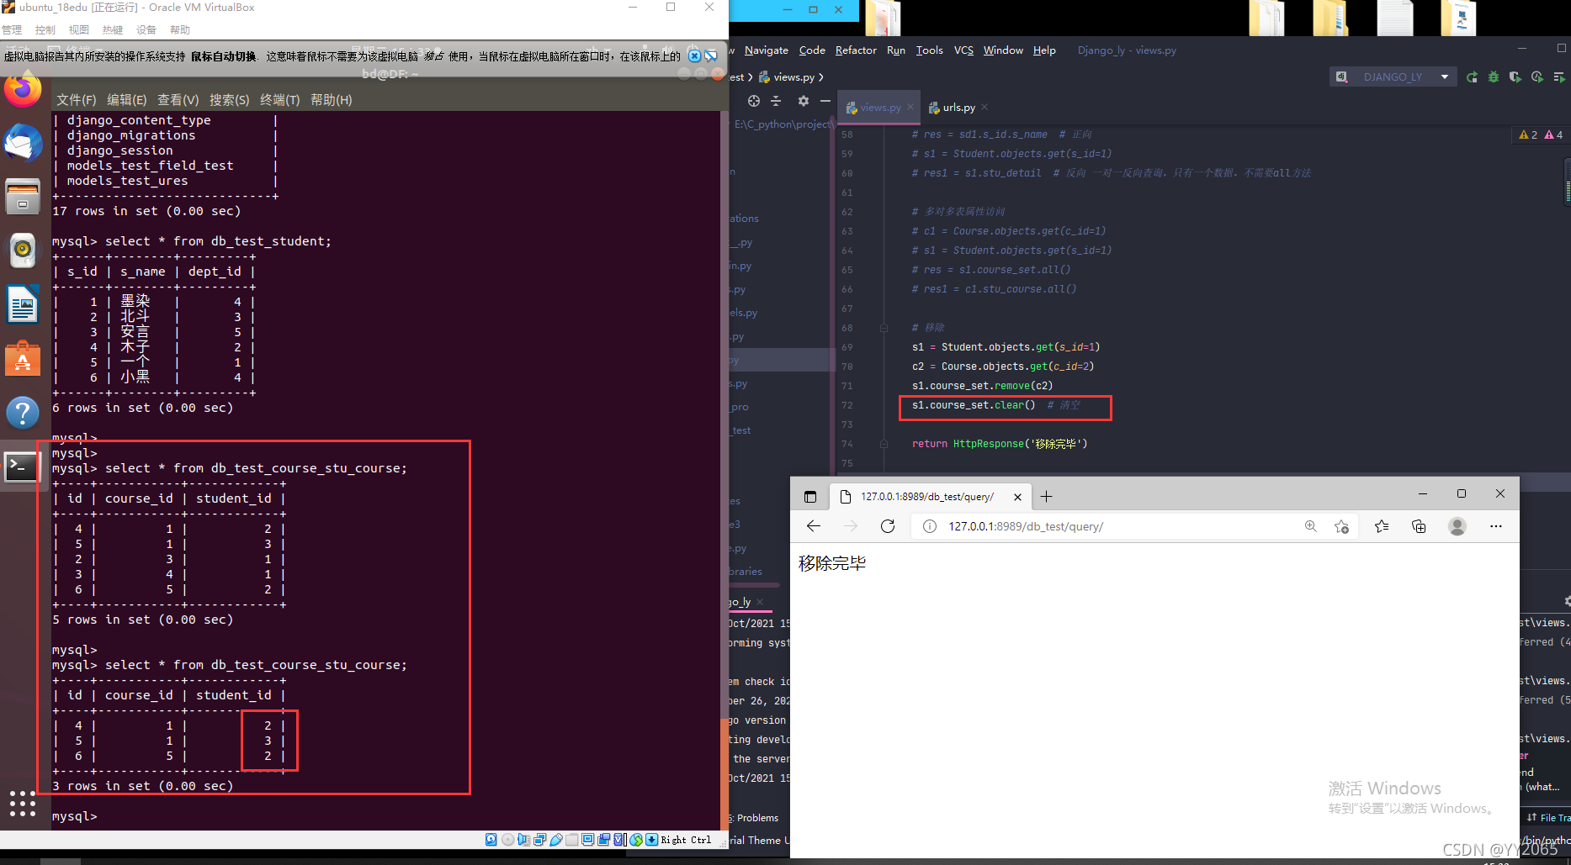Open Thunderbird mail in the Ubuntu dock
This screenshot has width=1571, height=865.
coord(23,143)
